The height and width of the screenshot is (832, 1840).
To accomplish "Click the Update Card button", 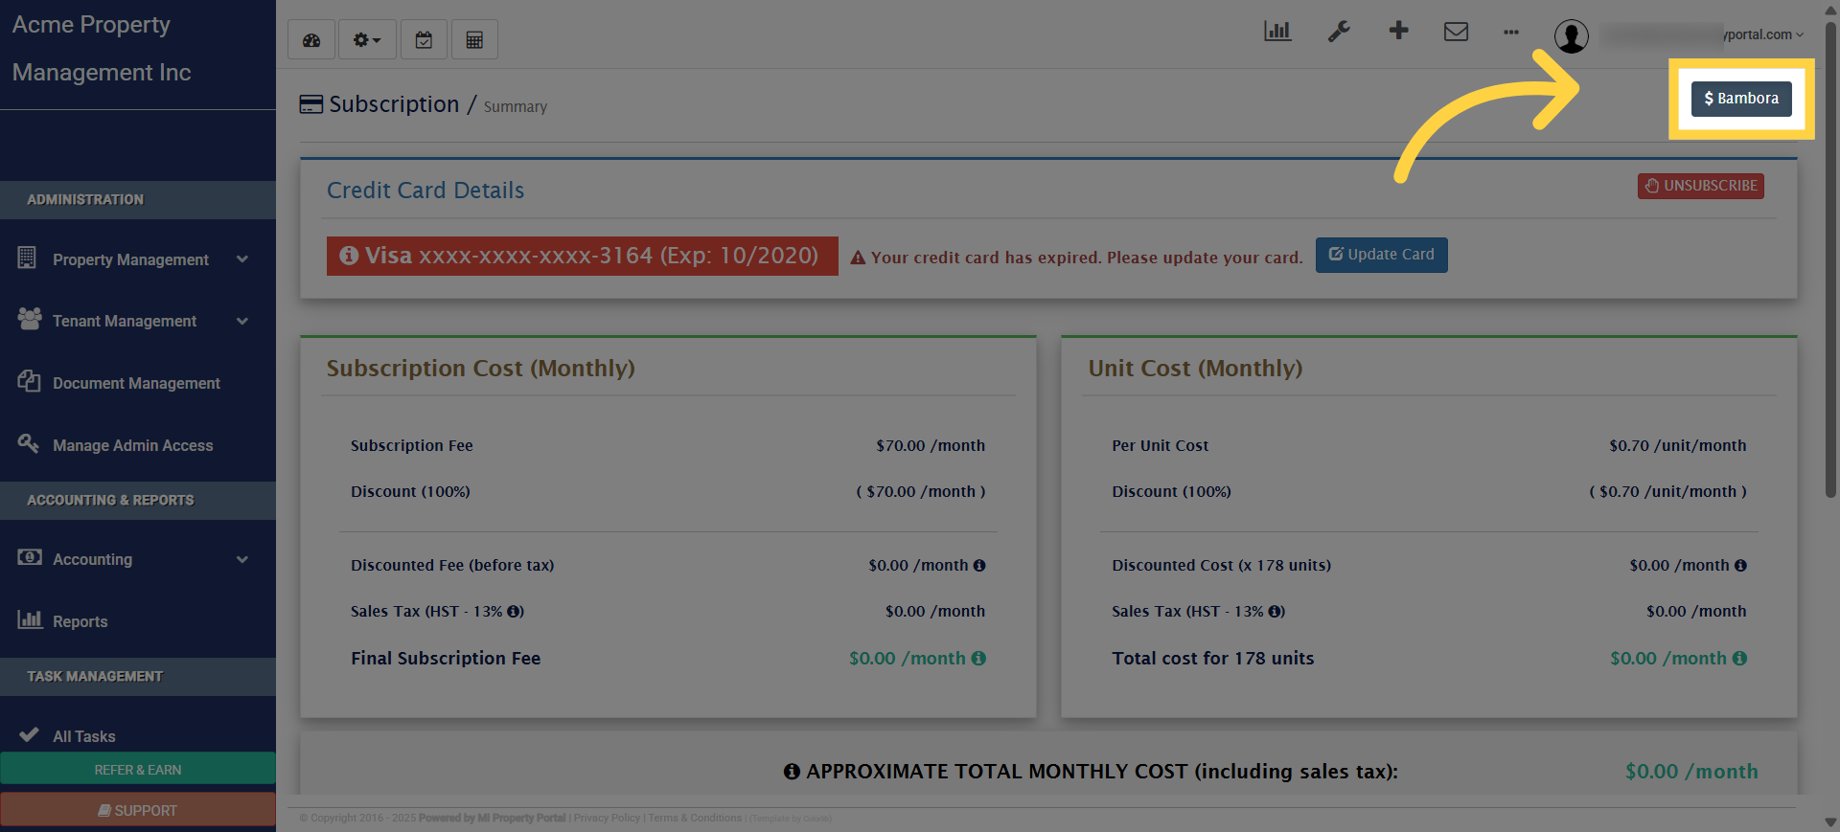I will click(x=1382, y=255).
